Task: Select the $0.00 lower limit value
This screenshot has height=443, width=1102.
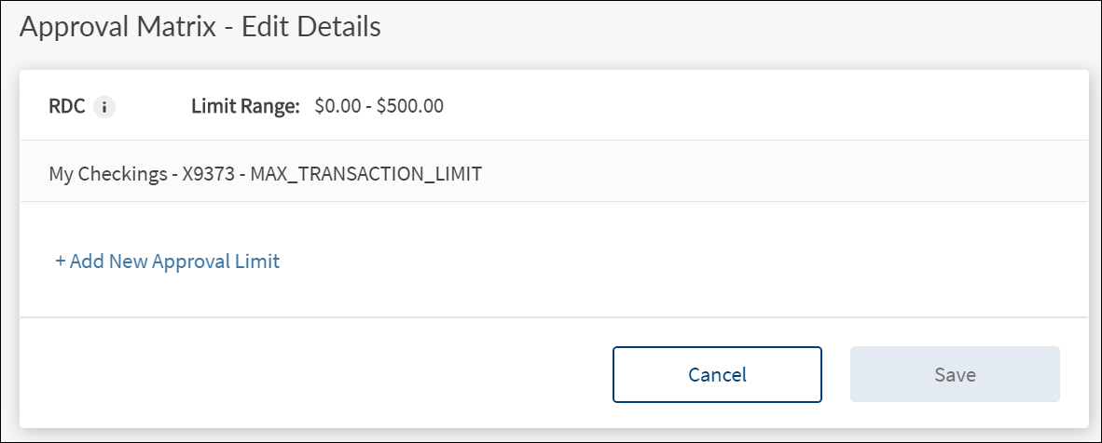Action: [x=337, y=106]
